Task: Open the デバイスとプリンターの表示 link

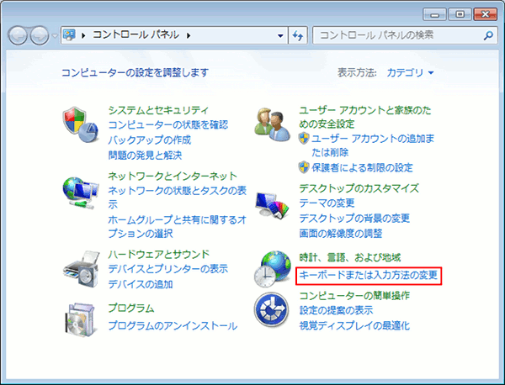Action: click(x=167, y=269)
